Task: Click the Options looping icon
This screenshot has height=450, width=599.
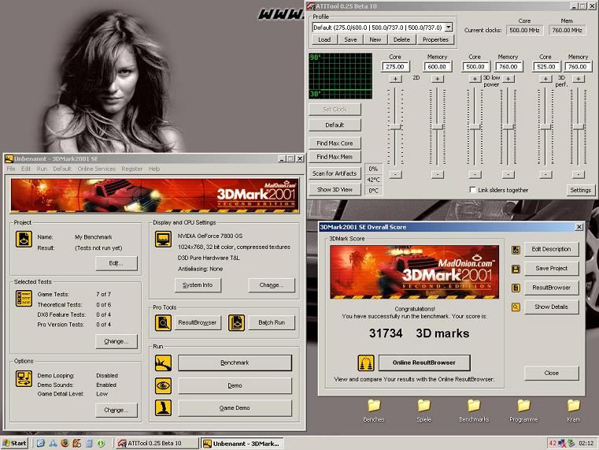Action: 24,378
